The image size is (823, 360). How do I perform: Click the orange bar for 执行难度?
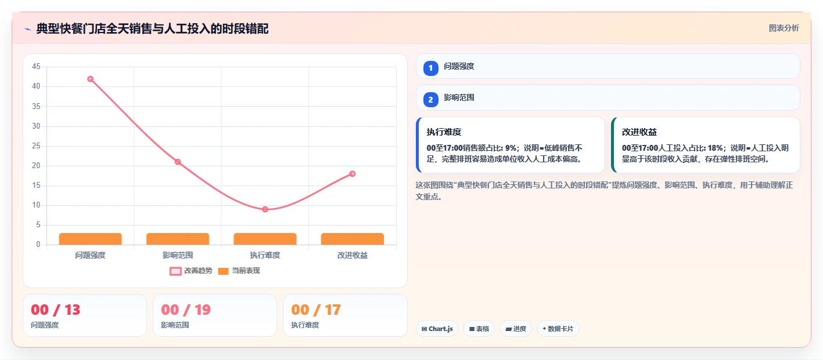coord(265,239)
